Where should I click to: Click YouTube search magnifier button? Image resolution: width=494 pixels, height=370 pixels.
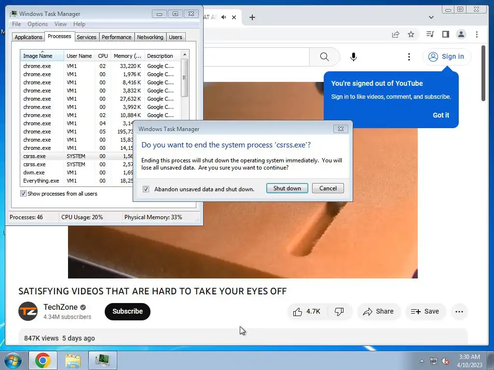point(325,57)
